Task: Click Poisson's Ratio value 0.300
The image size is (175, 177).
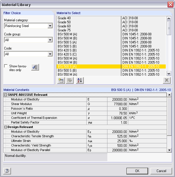Action: pyautogui.click(x=118, y=109)
